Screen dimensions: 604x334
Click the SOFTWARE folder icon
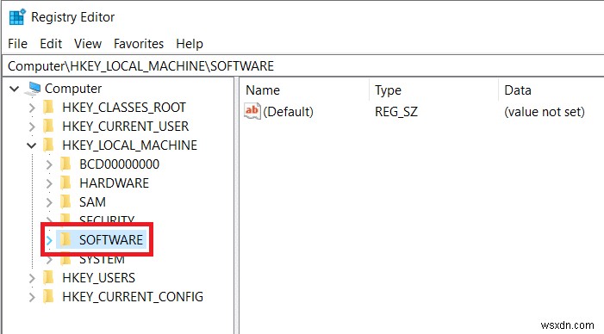[65, 239]
